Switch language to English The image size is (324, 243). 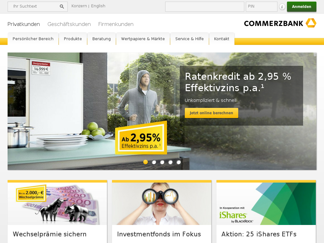point(98,6)
